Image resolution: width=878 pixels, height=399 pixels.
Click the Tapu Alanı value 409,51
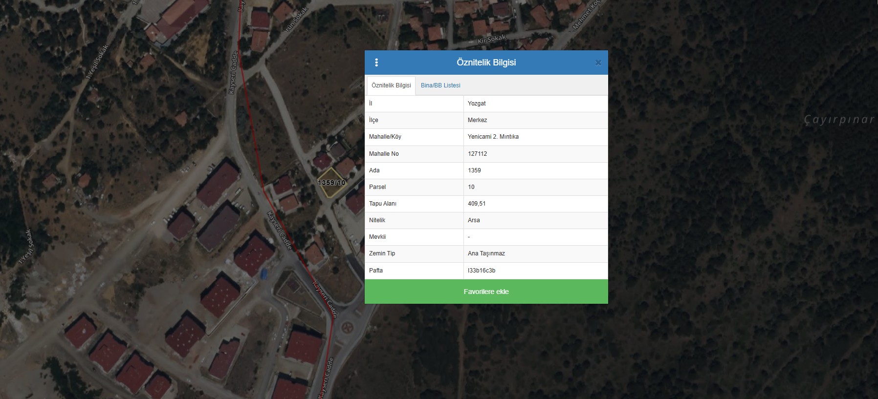[477, 204]
